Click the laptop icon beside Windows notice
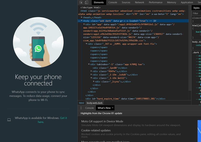 (x=9, y=120)
